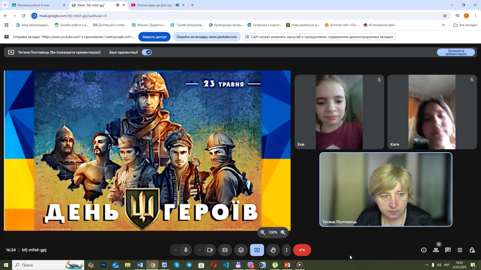The height and width of the screenshot is (270, 481).
Task: Click the 'День героїв' shared presentation
Action: 147,150
